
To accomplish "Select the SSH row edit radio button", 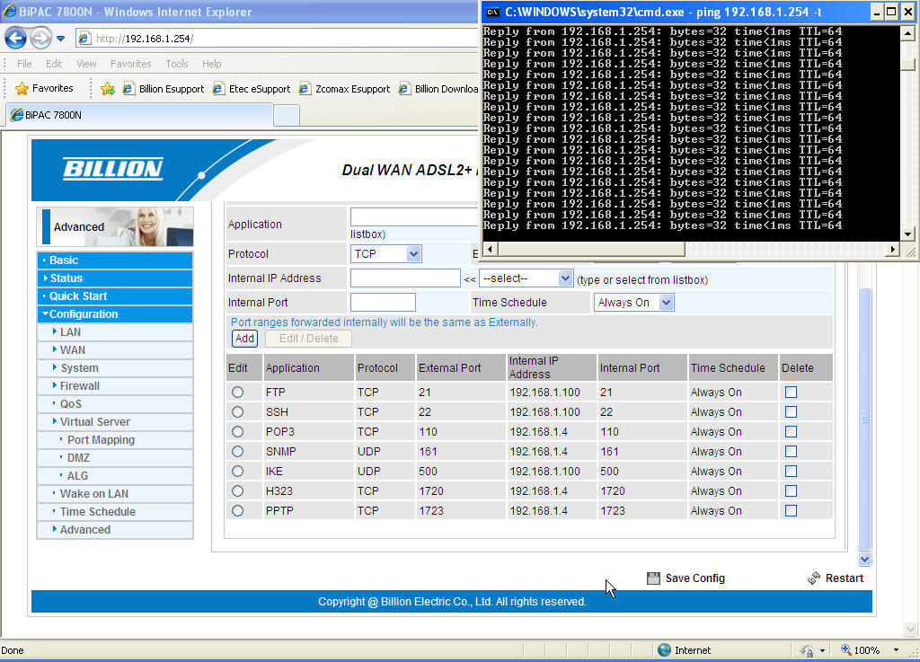I will coord(237,412).
